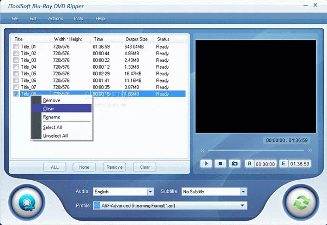Expand the Subtitle dropdown
327x225 pixels.
pos(245,192)
